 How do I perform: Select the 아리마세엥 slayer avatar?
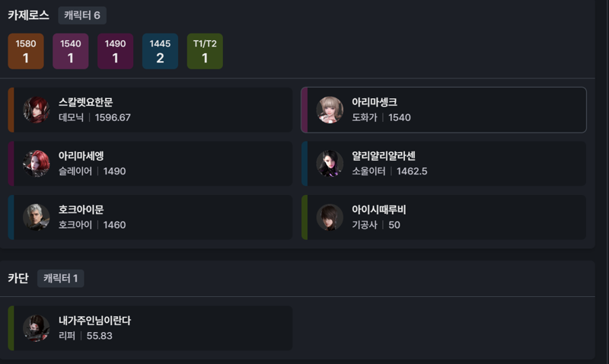pos(36,164)
